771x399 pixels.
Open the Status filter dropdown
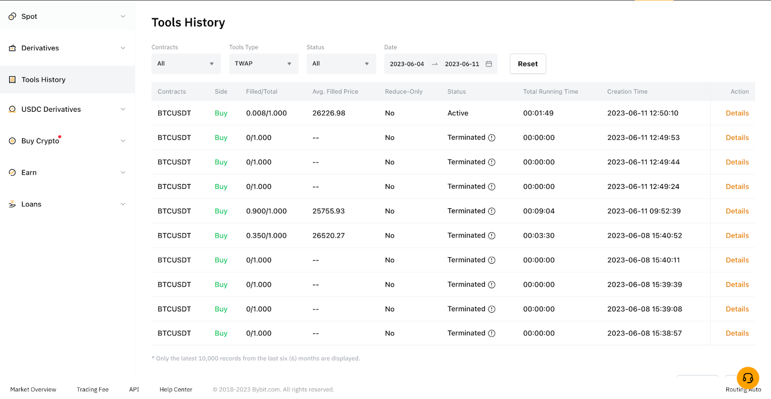(x=341, y=64)
